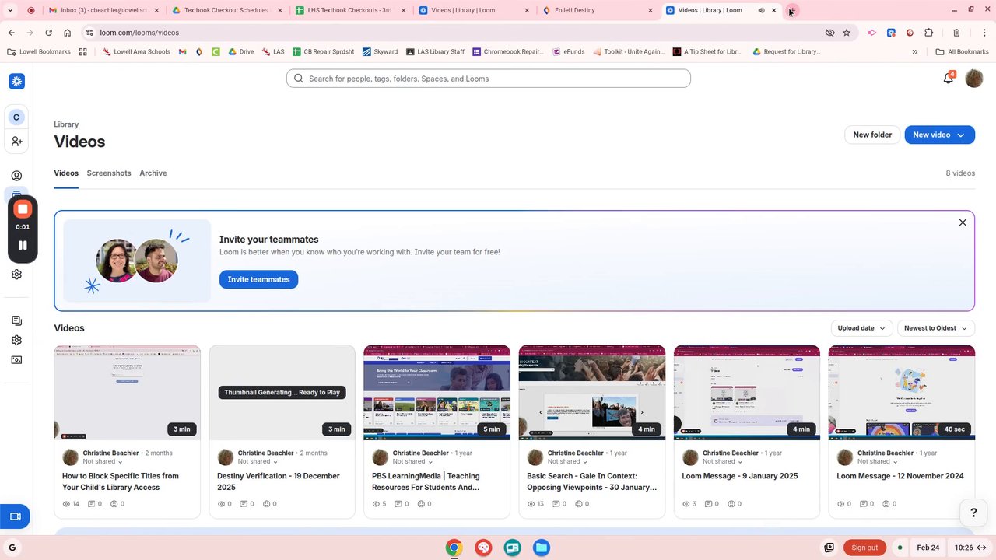Click the Sign out button on shelf
This screenshot has height=560, width=996.
coord(864,548)
